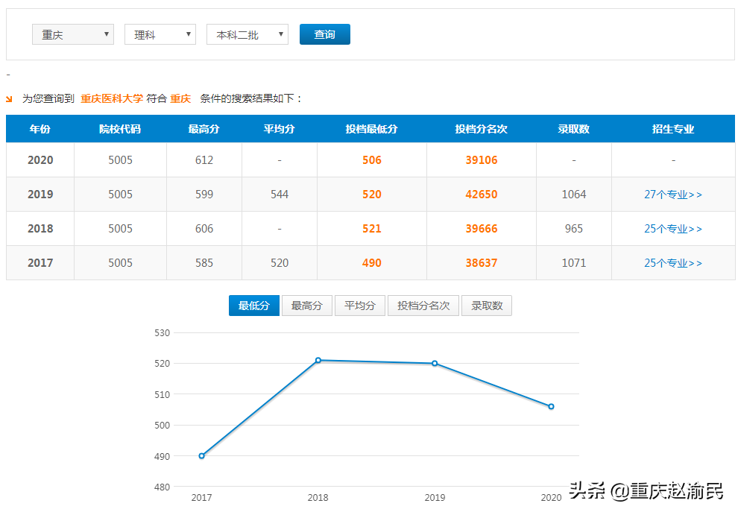Open the 本科二批 batch dropdown
This screenshot has width=738, height=515.
coord(247,34)
